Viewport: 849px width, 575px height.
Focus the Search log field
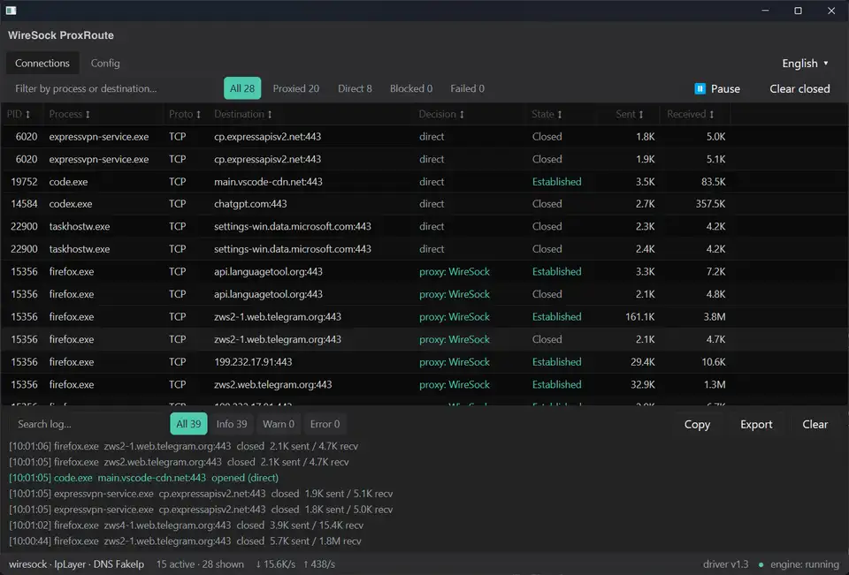click(x=88, y=424)
